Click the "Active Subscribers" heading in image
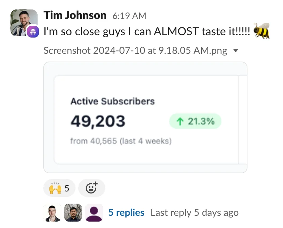Viewport: 283px width, 228px height. pyautogui.click(x=112, y=101)
